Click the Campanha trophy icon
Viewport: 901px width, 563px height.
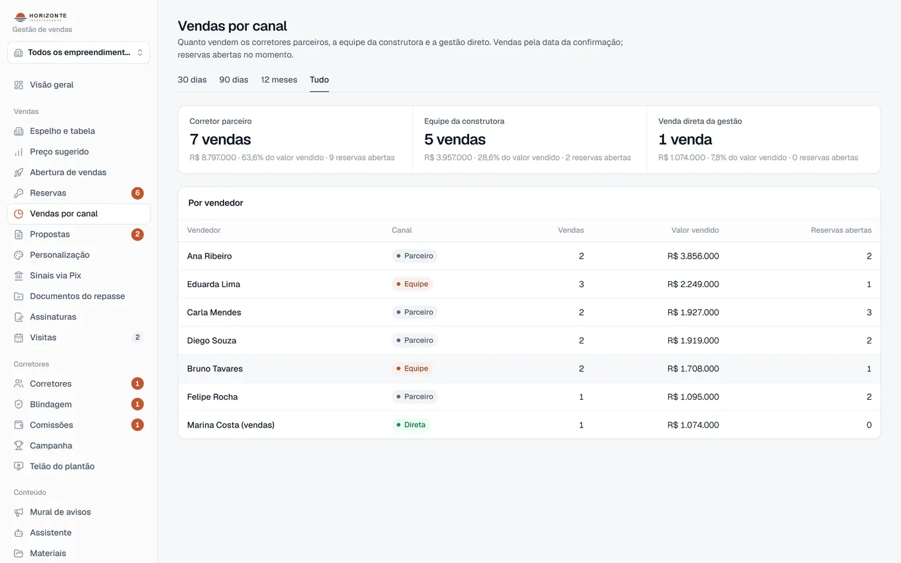click(19, 446)
